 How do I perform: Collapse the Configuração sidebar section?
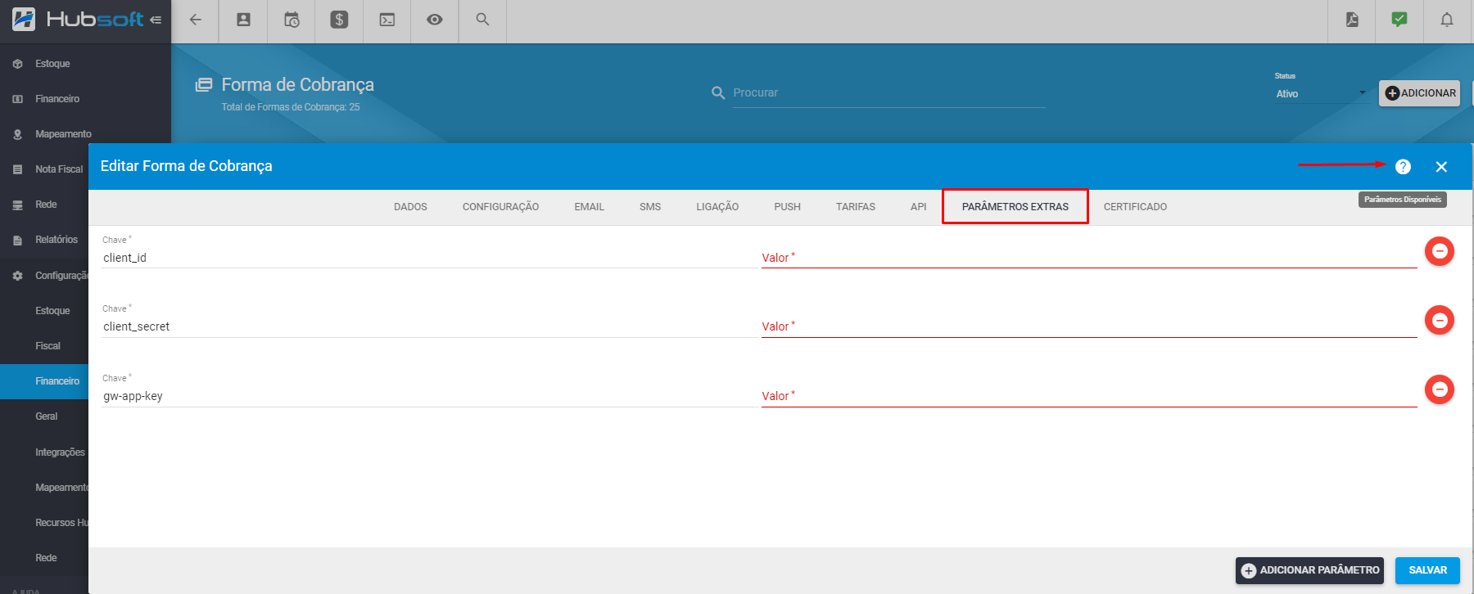tap(61, 276)
